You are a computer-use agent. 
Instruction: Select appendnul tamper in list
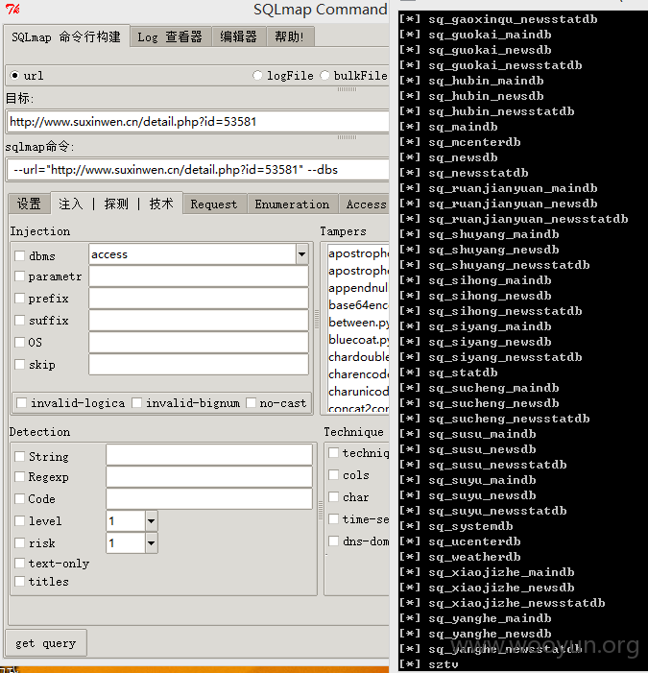[358, 288]
